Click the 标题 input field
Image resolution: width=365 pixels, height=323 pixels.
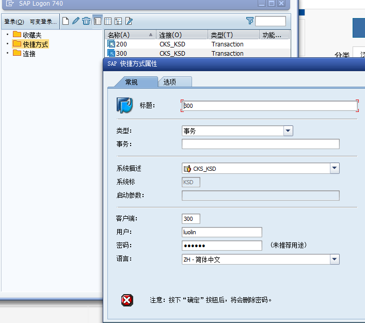(x=270, y=106)
